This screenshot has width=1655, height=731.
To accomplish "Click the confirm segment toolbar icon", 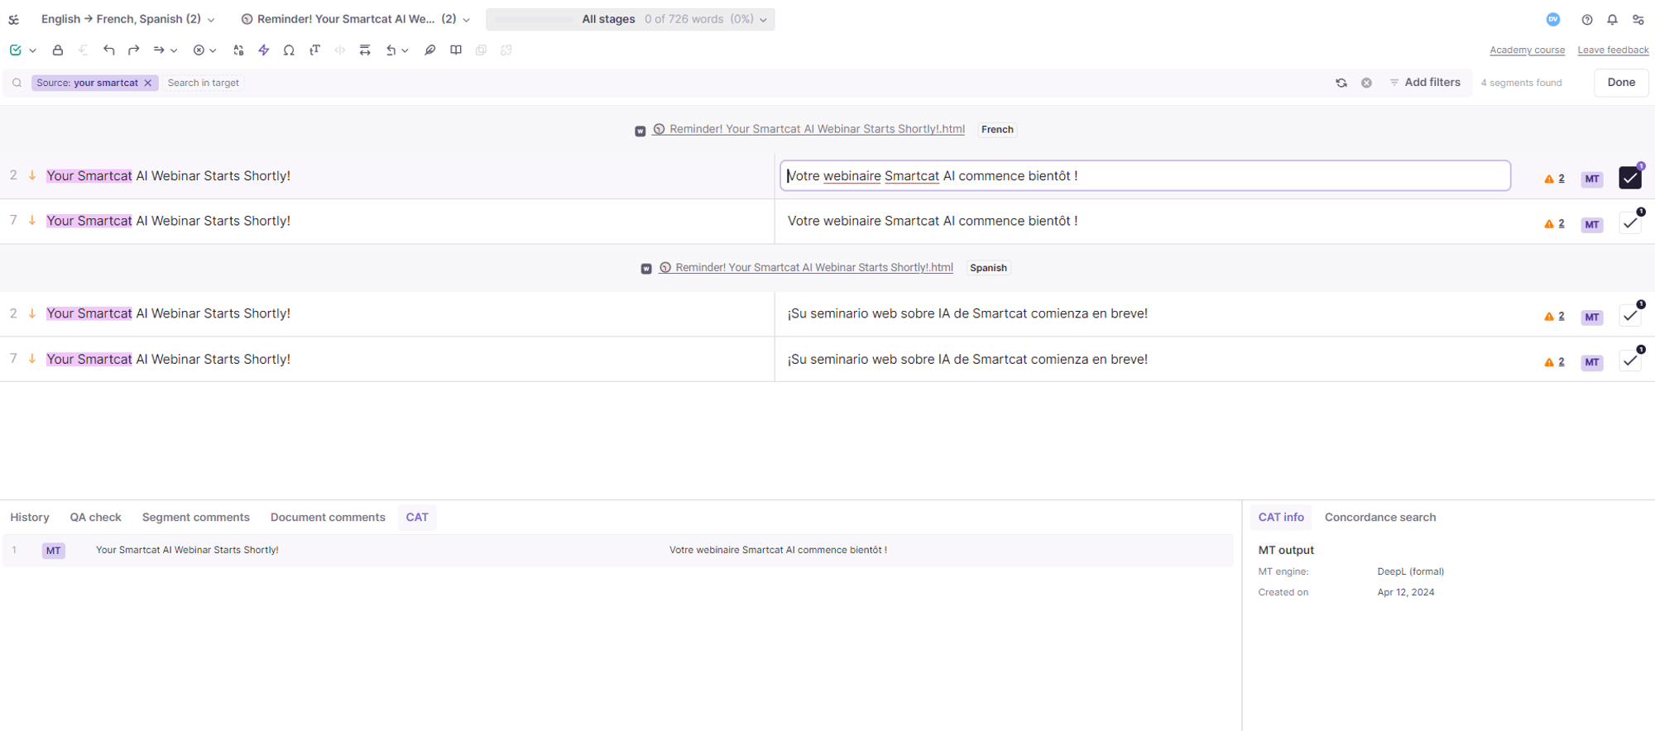I will click(16, 50).
